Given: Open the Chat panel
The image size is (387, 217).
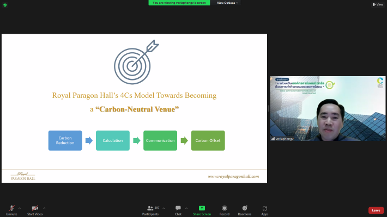Looking at the screenshot, I should [x=178, y=210].
